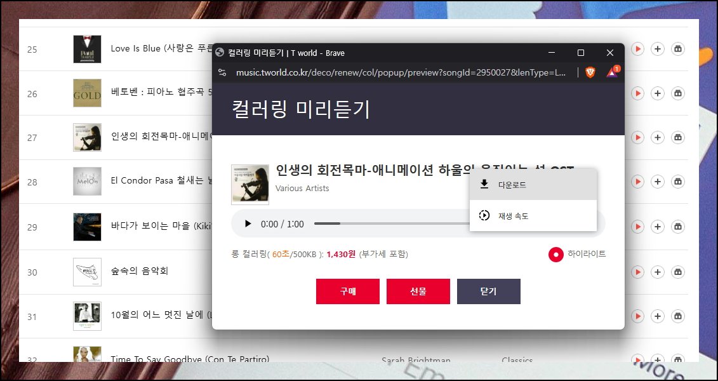View site information icon left of URL

click(222, 72)
